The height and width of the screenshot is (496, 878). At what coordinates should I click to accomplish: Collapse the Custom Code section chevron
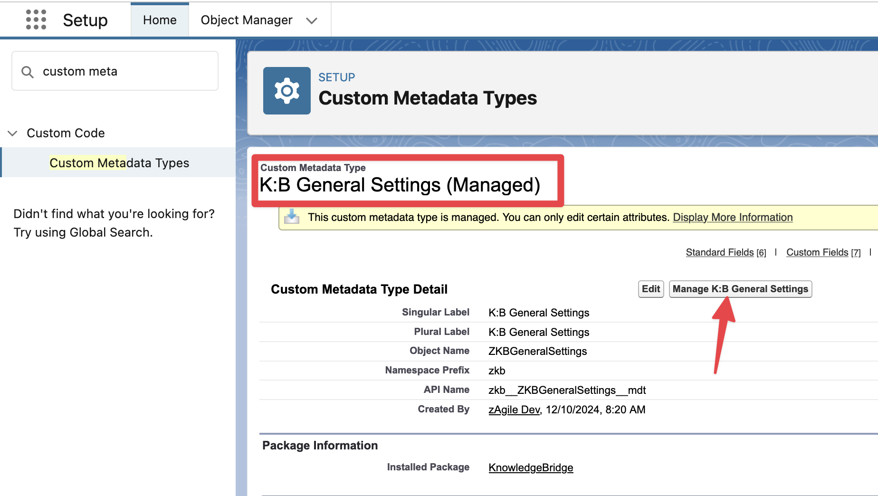pos(13,134)
